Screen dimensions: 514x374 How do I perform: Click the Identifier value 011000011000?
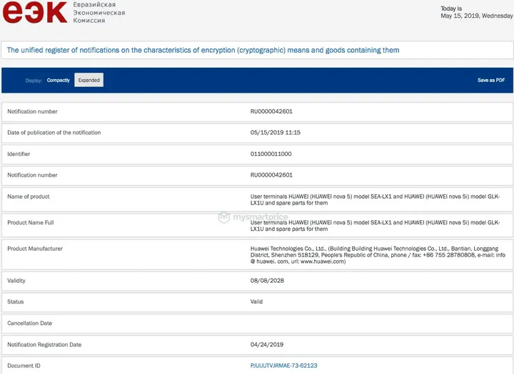[271, 154]
